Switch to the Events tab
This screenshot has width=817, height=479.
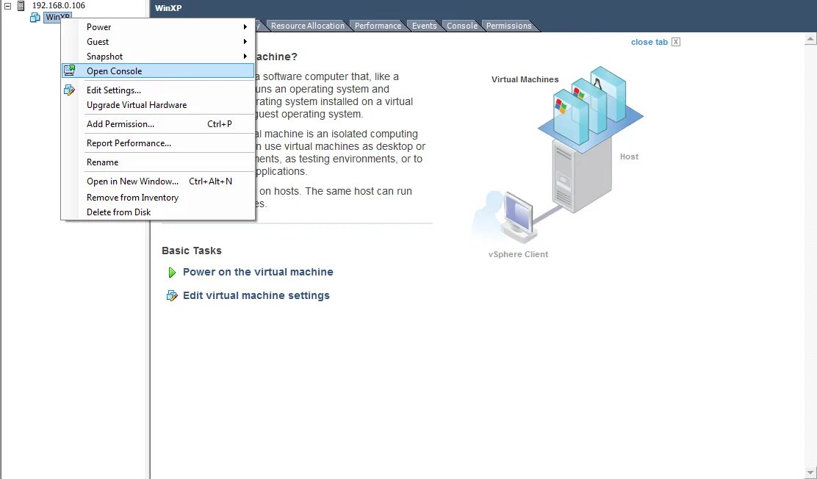tap(424, 26)
